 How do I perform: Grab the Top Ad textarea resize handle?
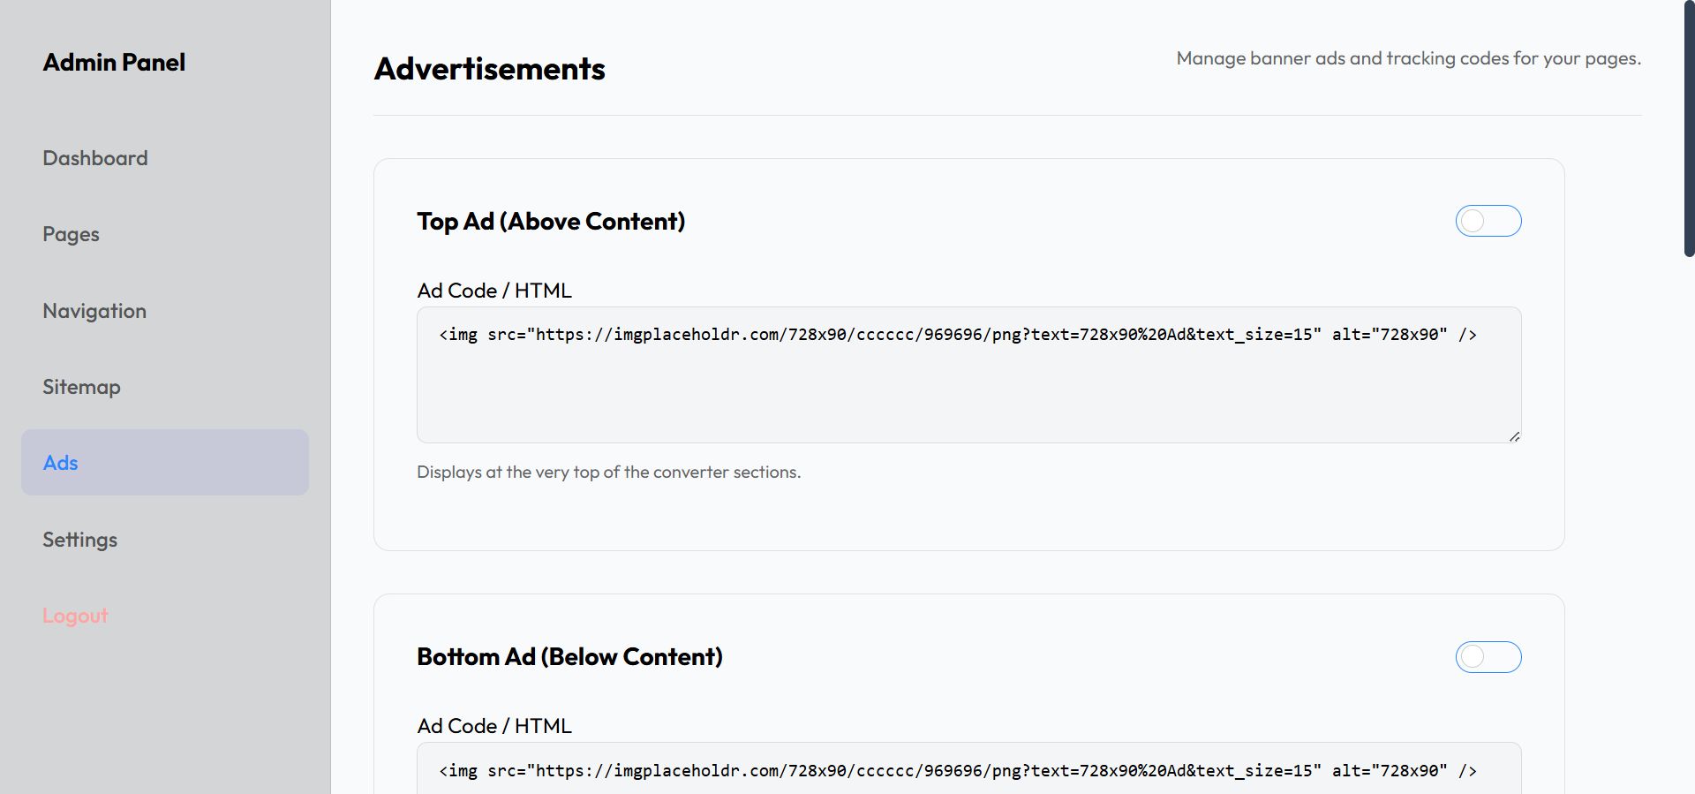click(x=1514, y=436)
